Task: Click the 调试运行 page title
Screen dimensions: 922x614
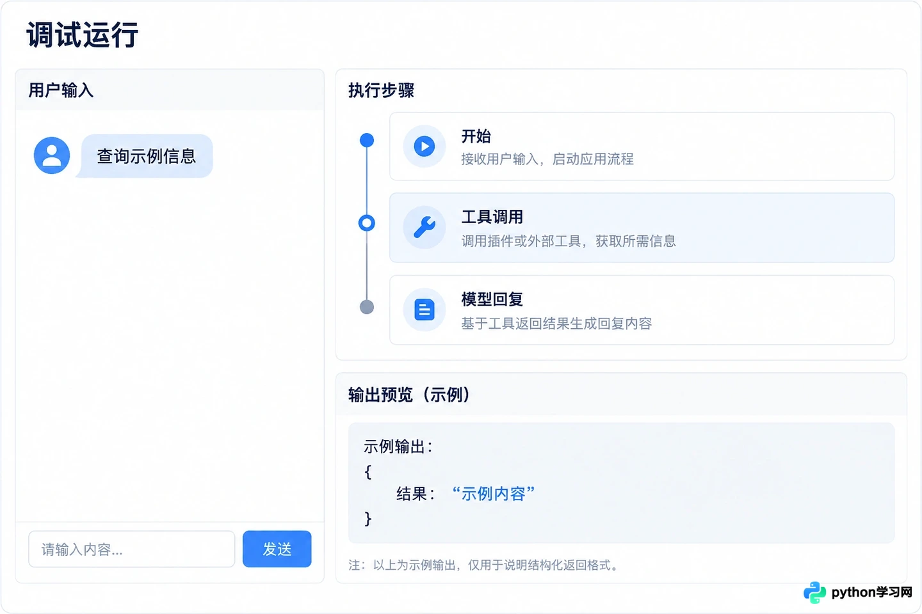Action: pyautogui.click(x=83, y=35)
